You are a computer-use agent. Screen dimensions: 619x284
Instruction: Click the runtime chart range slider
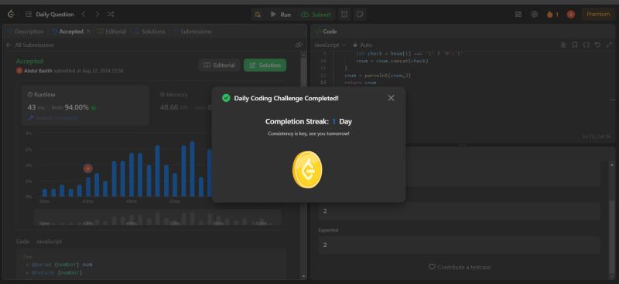(158, 218)
